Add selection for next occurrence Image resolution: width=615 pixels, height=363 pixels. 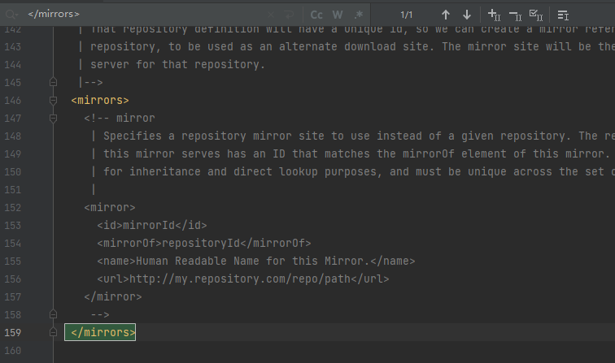(x=494, y=15)
